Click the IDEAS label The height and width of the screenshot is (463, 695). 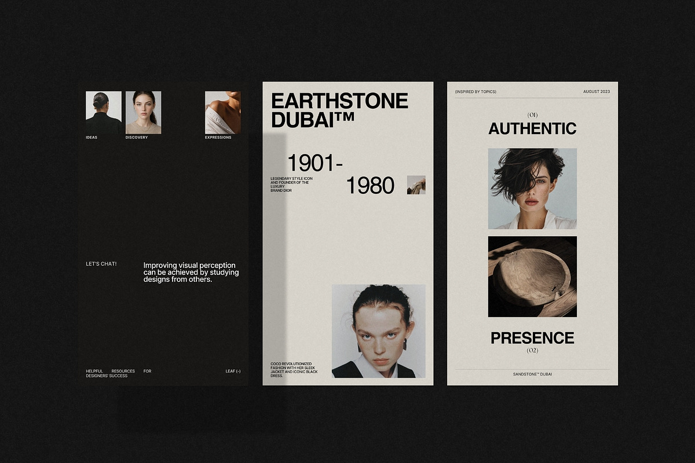click(x=92, y=138)
